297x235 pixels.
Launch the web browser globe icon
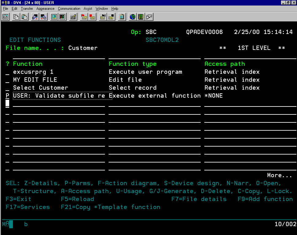pyautogui.click(x=132, y=17)
